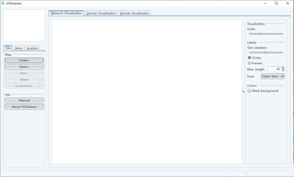Select the Frames radio button

coord(250,63)
